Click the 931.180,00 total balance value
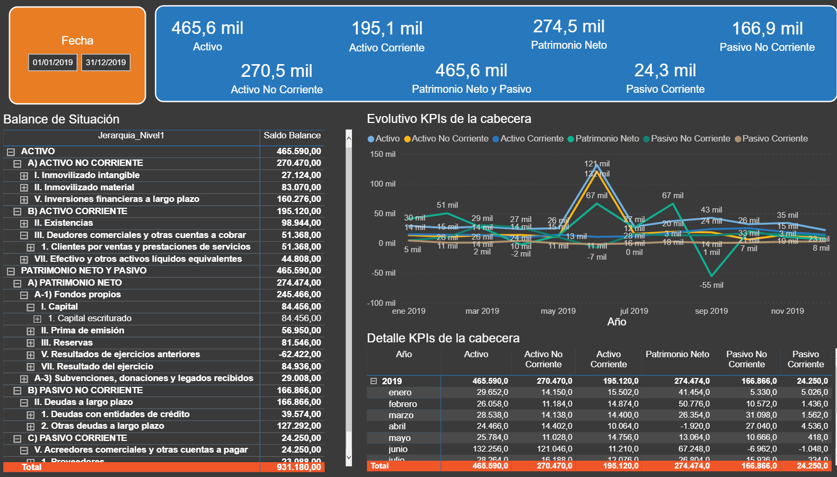Viewport: 837px width, 477px height. pos(299,467)
